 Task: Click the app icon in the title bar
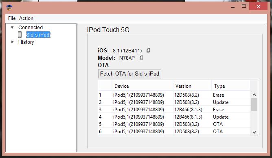click(x=9, y=7)
